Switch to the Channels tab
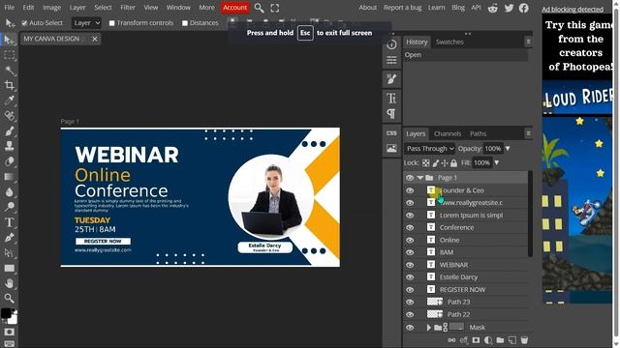620x348 pixels. [x=448, y=133]
